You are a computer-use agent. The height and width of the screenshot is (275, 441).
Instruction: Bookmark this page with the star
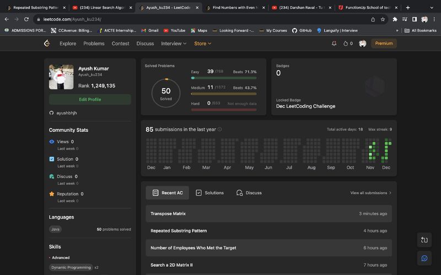pyautogui.click(x=383, y=19)
